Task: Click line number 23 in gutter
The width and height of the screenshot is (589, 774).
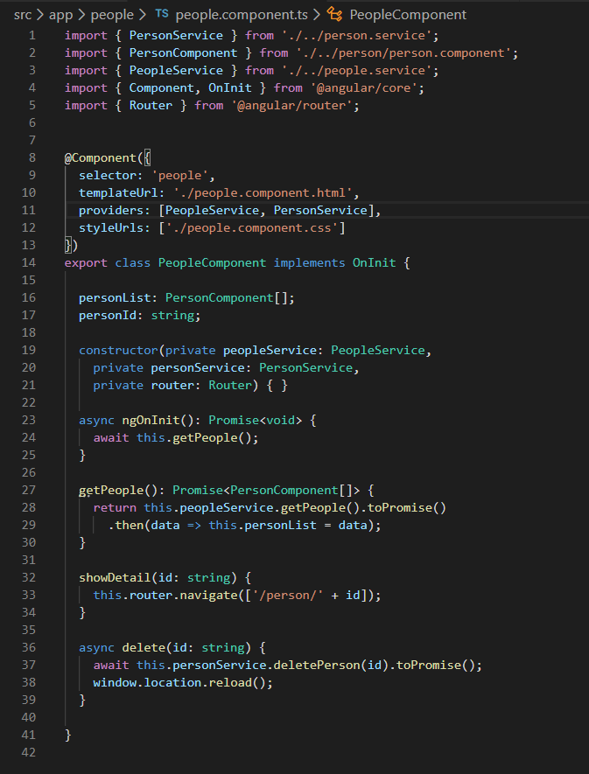Action: pos(29,420)
